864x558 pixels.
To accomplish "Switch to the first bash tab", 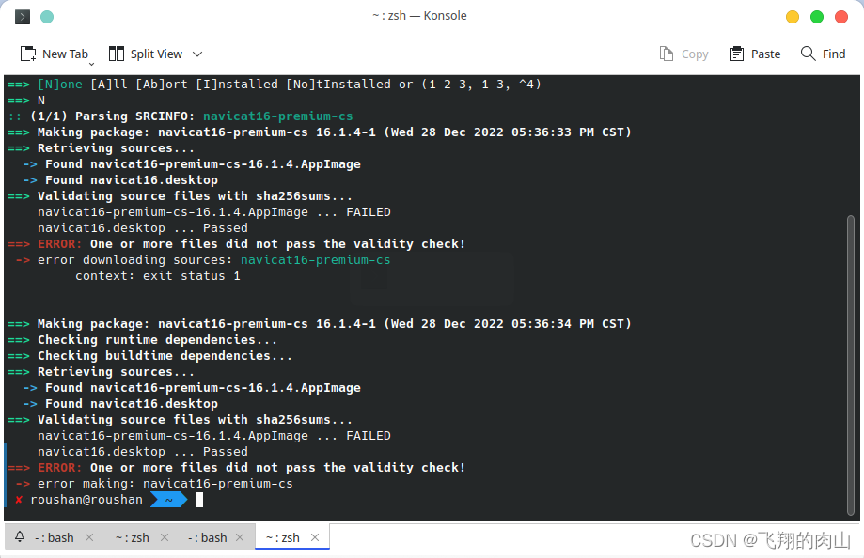I will pos(54,537).
